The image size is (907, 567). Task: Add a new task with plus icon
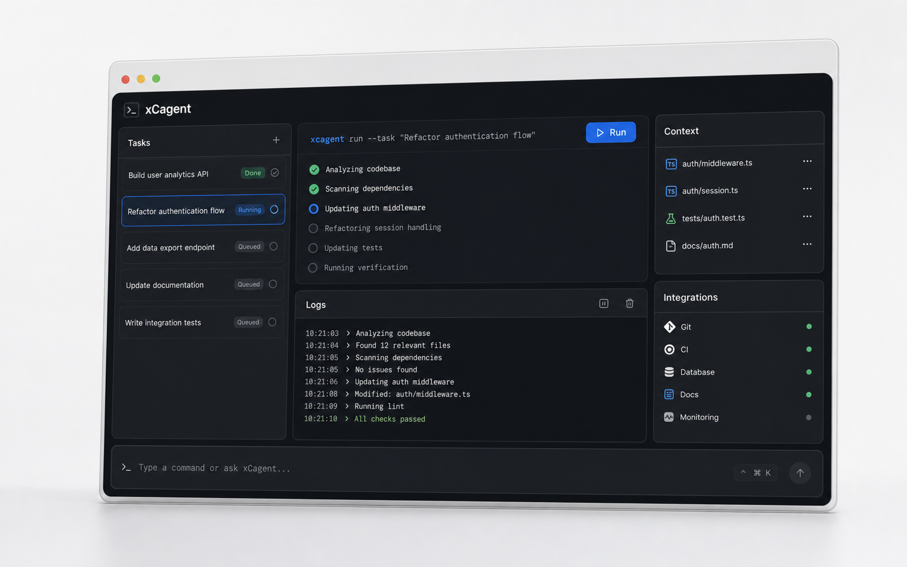click(x=276, y=140)
